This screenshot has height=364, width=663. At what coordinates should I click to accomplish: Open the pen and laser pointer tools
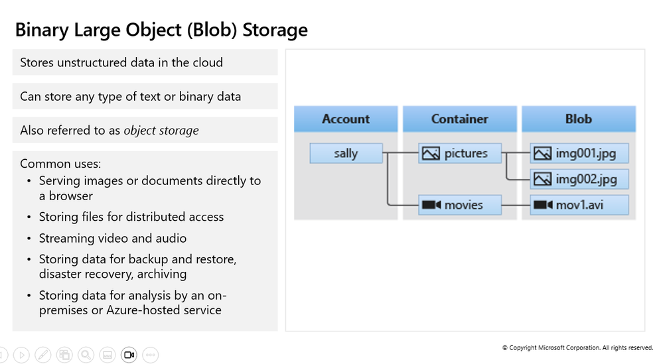click(x=42, y=355)
